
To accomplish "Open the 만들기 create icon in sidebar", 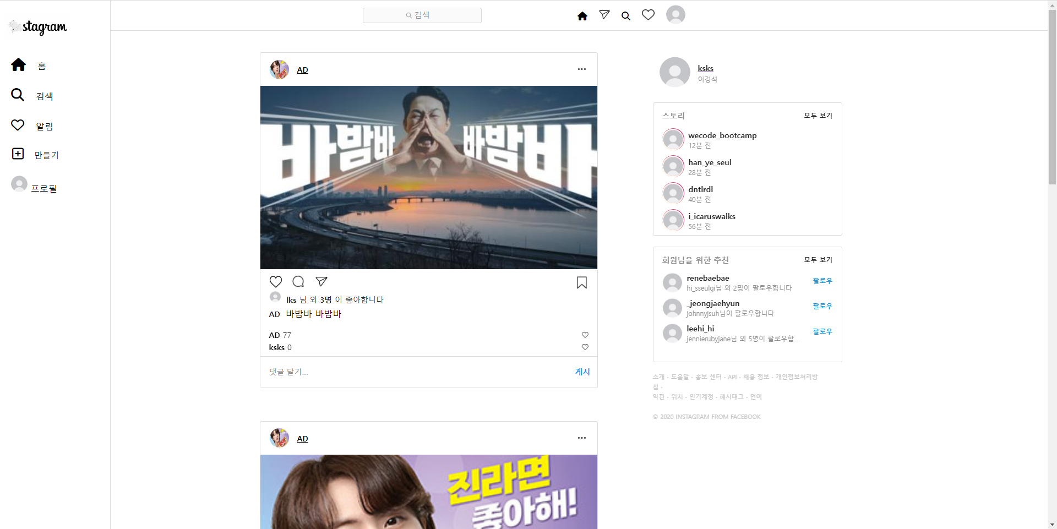I will (18, 154).
